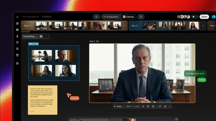Open the hamburger menu
Image resolution: width=216 pixels, height=121 pixels.
click(17, 17)
